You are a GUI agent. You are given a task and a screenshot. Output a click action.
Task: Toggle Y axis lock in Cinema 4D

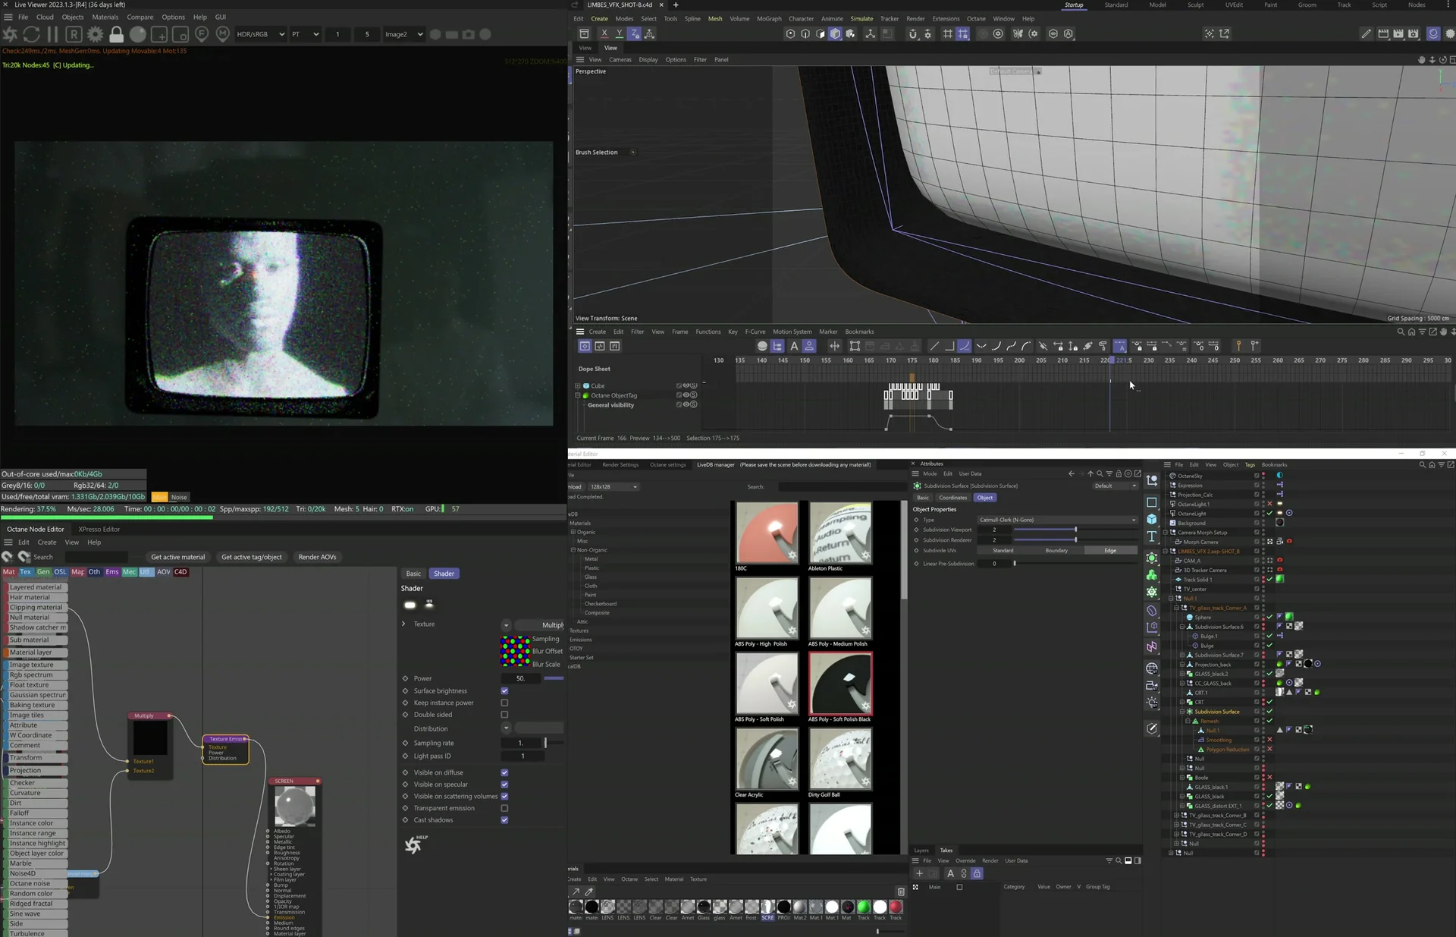[x=620, y=33]
